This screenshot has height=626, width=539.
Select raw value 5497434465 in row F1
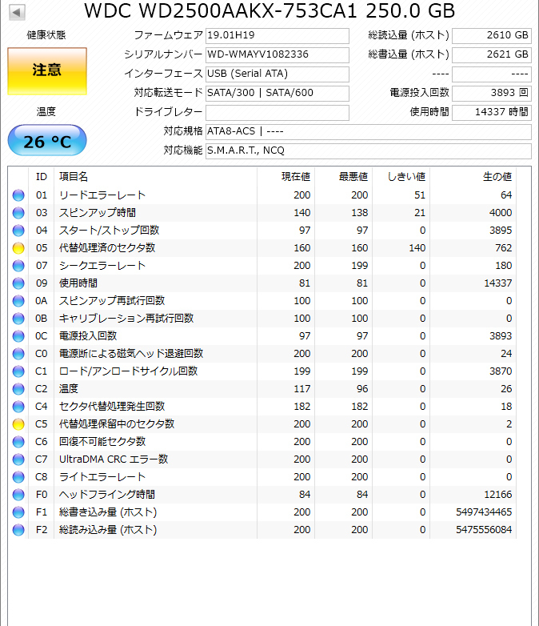coord(484,512)
